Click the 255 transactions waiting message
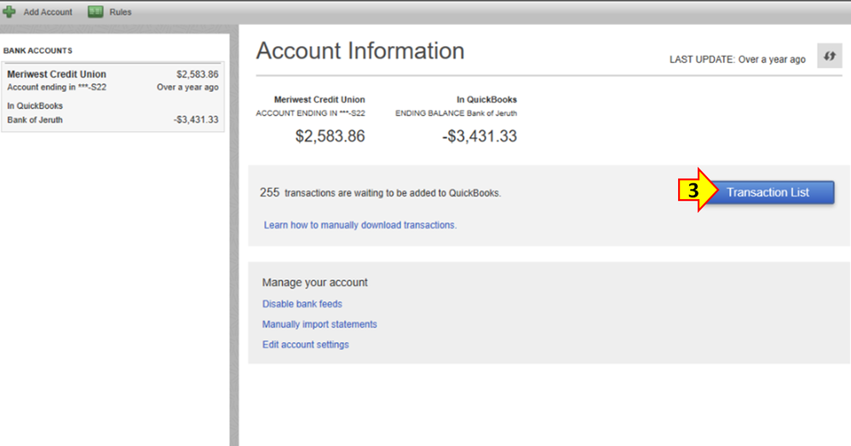Viewport: 851px width, 446px height. pyautogui.click(x=381, y=193)
